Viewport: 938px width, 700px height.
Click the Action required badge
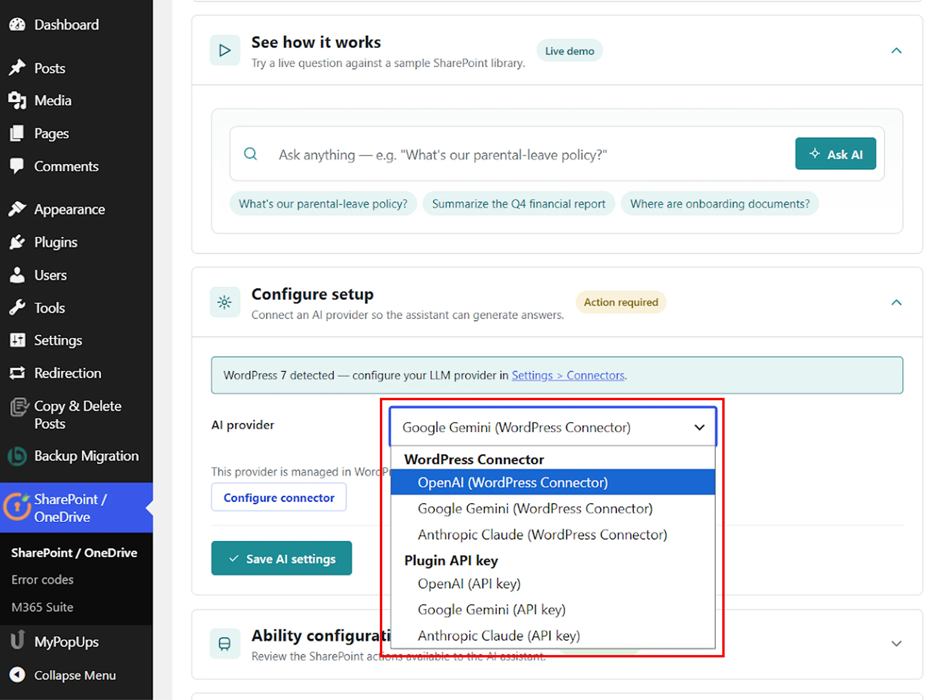(x=621, y=302)
